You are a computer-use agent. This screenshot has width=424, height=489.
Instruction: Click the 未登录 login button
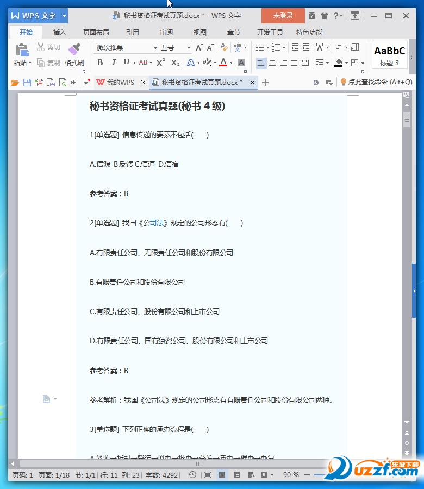pos(283,16)
